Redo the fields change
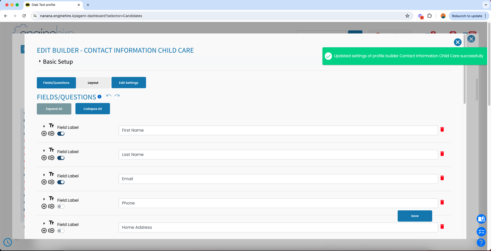 click(x=117, y=96)
